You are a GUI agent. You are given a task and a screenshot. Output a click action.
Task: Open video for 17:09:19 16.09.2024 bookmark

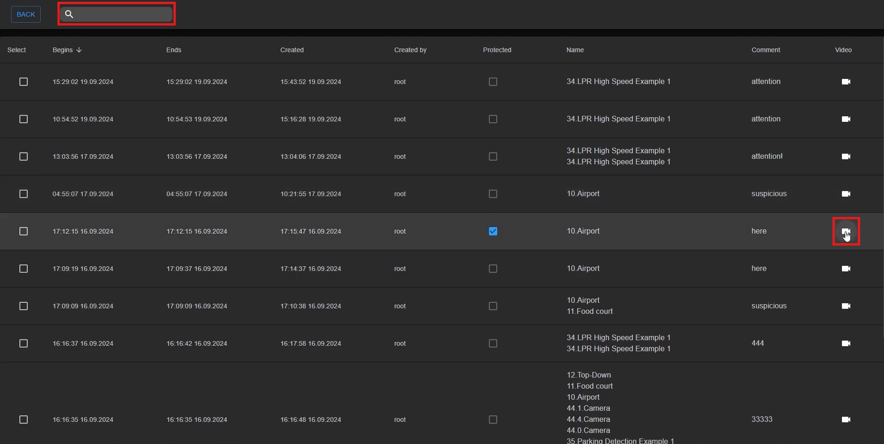[846, 269]
